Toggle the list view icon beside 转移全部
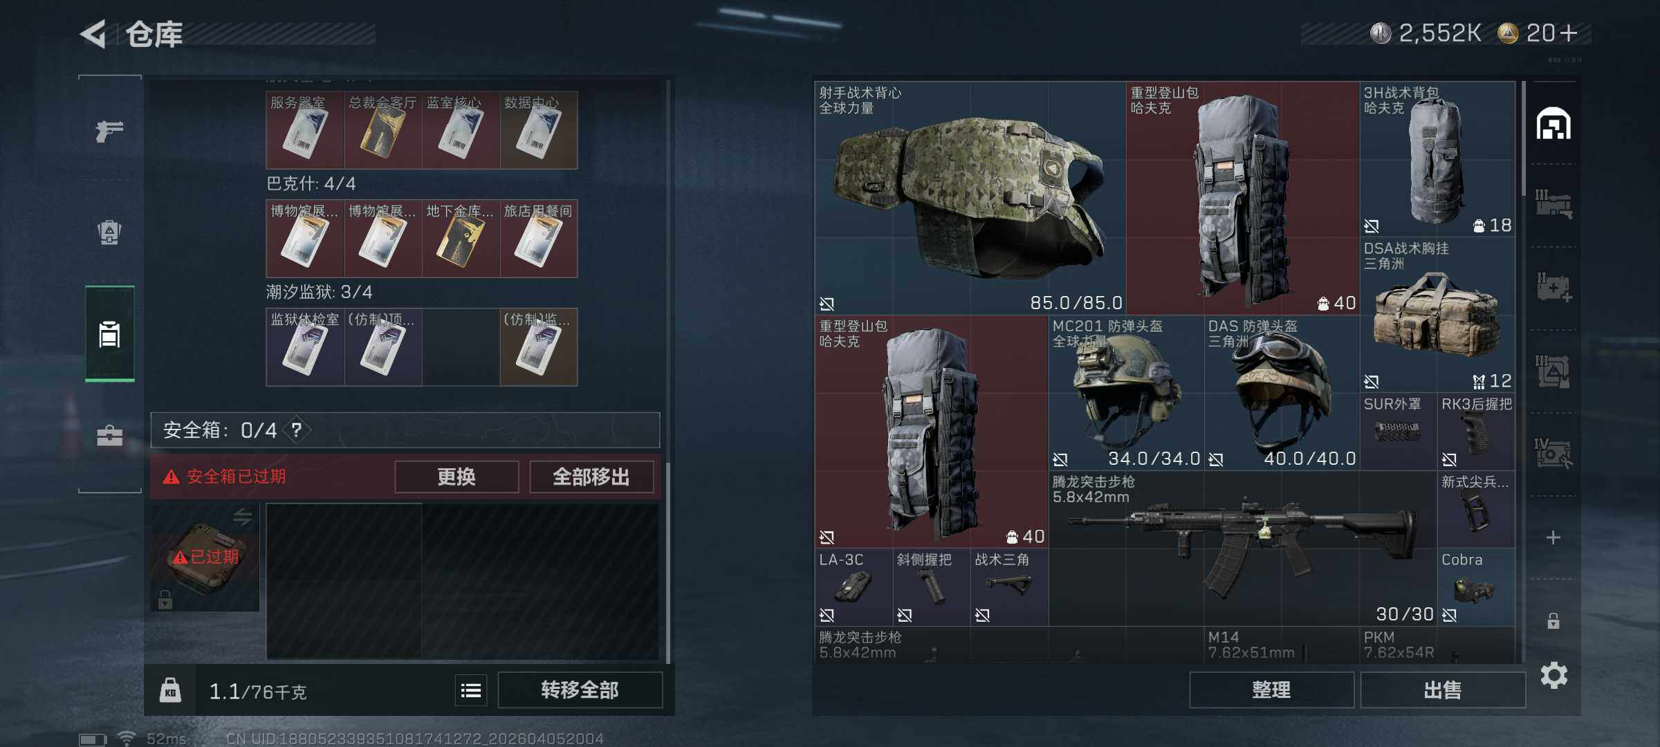 [x=471, y=690]
